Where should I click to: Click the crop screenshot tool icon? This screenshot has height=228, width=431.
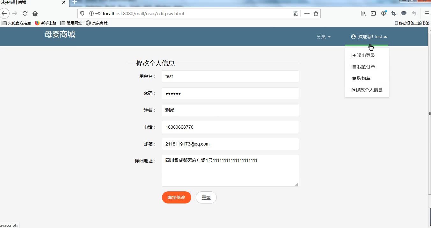point(394,13)
